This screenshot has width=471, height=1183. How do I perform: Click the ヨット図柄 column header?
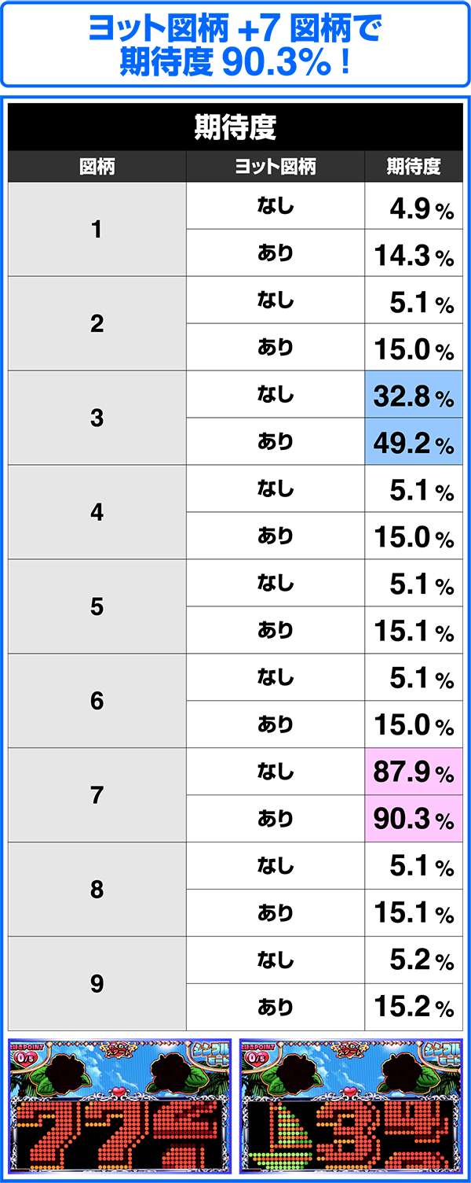coord(276,167)
